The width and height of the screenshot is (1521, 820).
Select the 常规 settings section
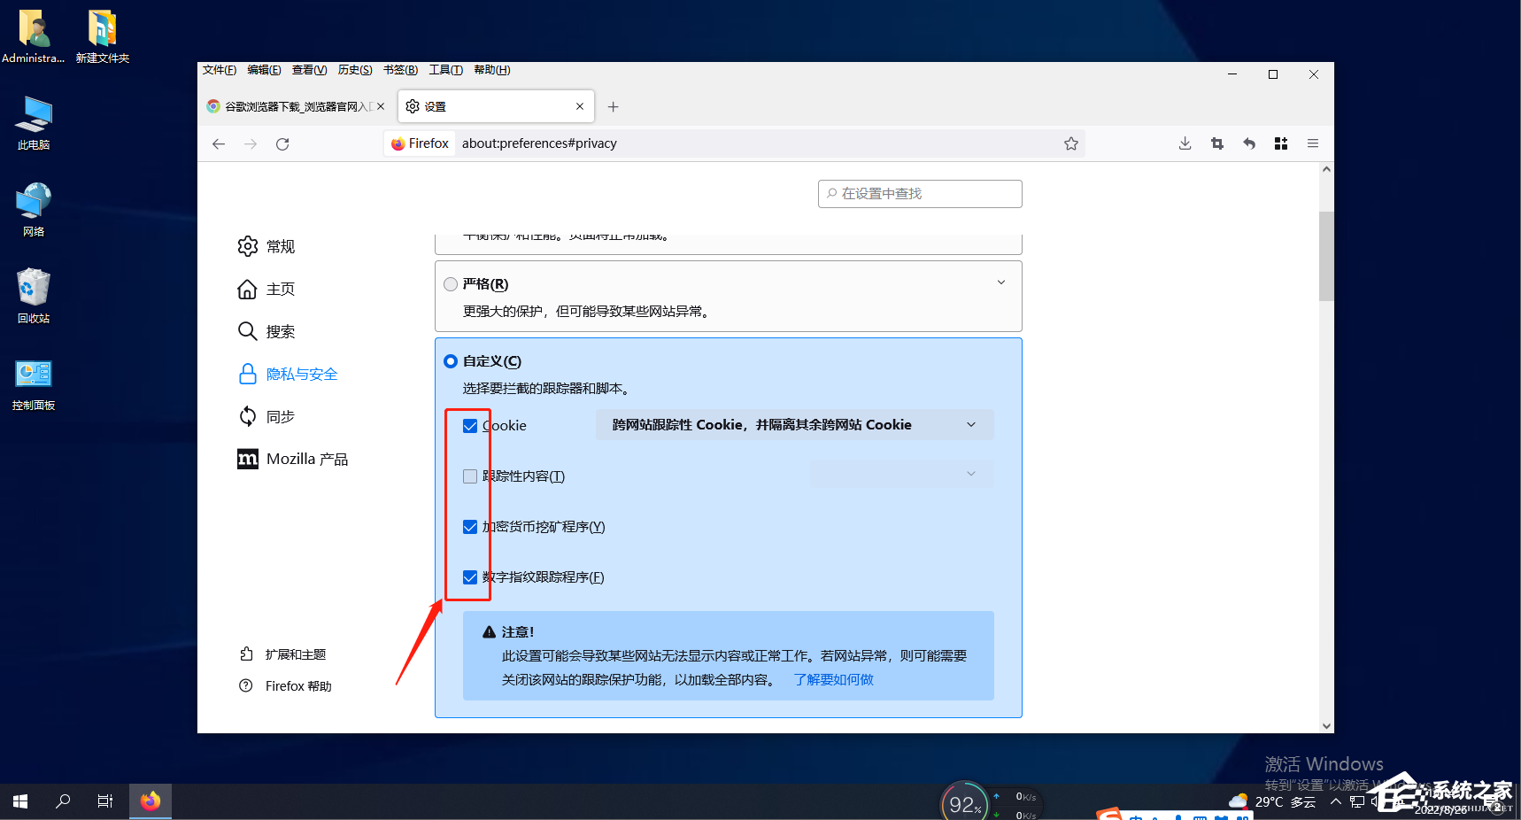coord(280,246)
